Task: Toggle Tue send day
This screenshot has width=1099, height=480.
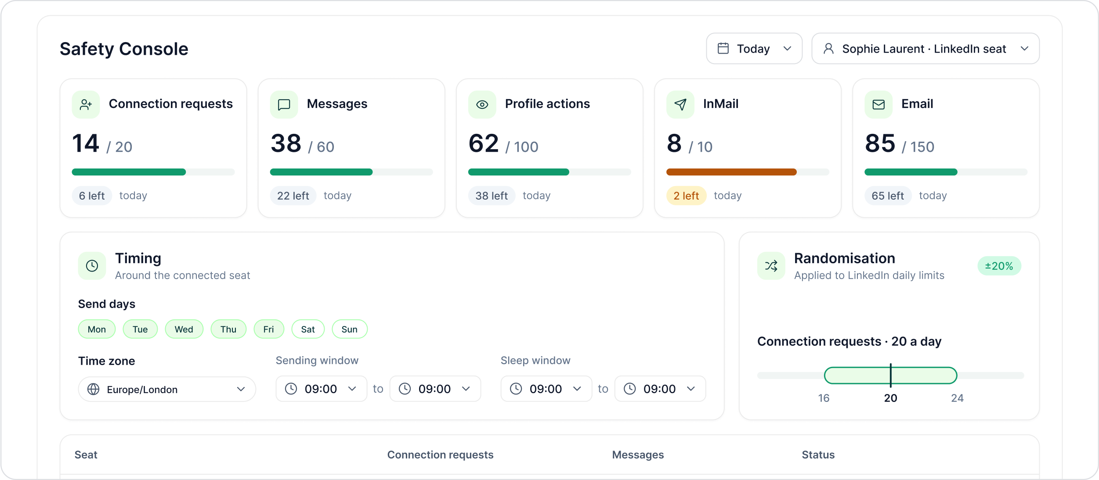Action: tap(140, 329)
